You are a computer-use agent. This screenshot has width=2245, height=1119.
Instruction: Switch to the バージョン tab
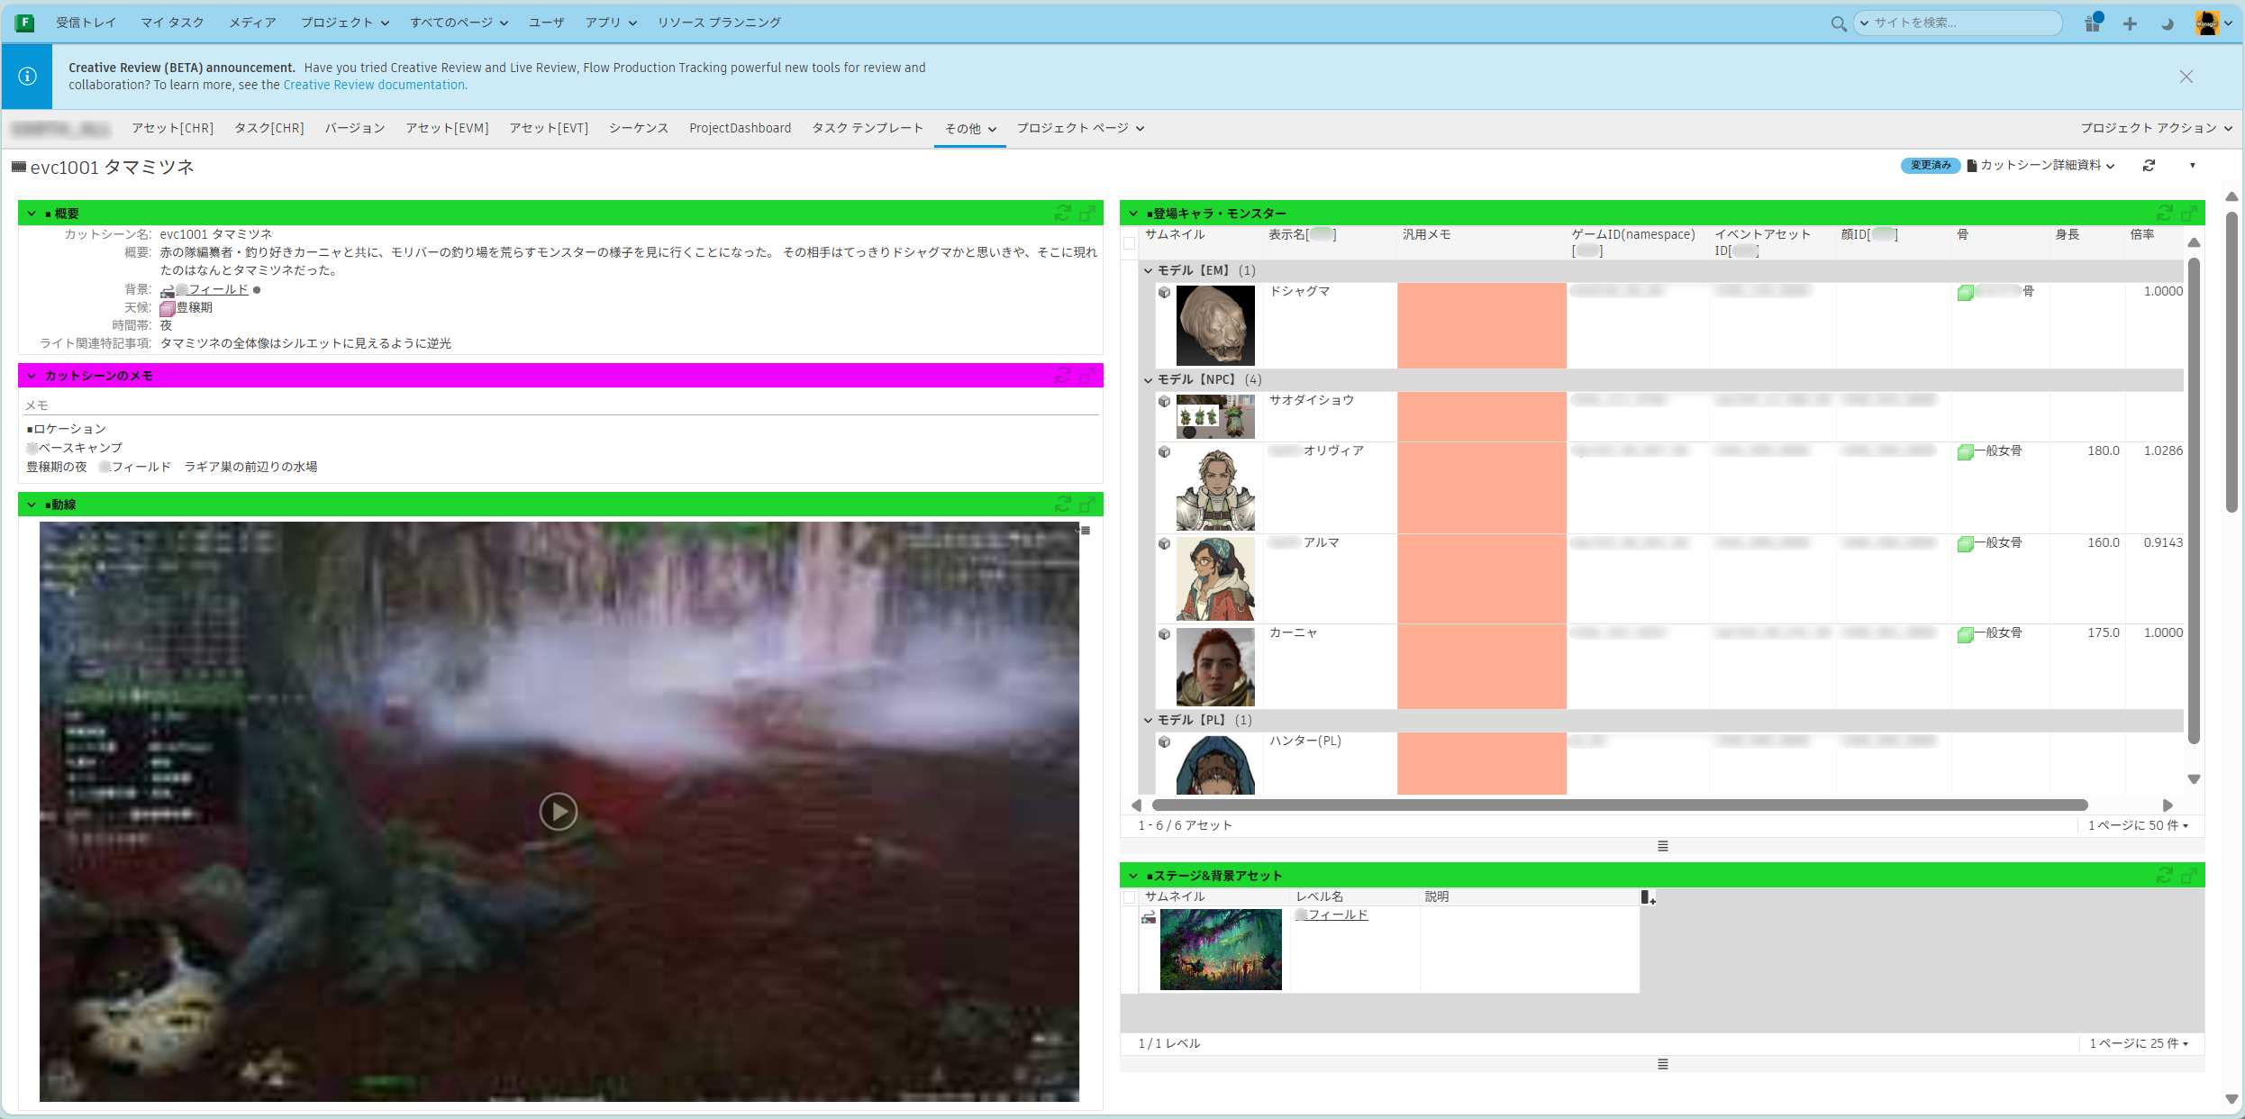354,128
